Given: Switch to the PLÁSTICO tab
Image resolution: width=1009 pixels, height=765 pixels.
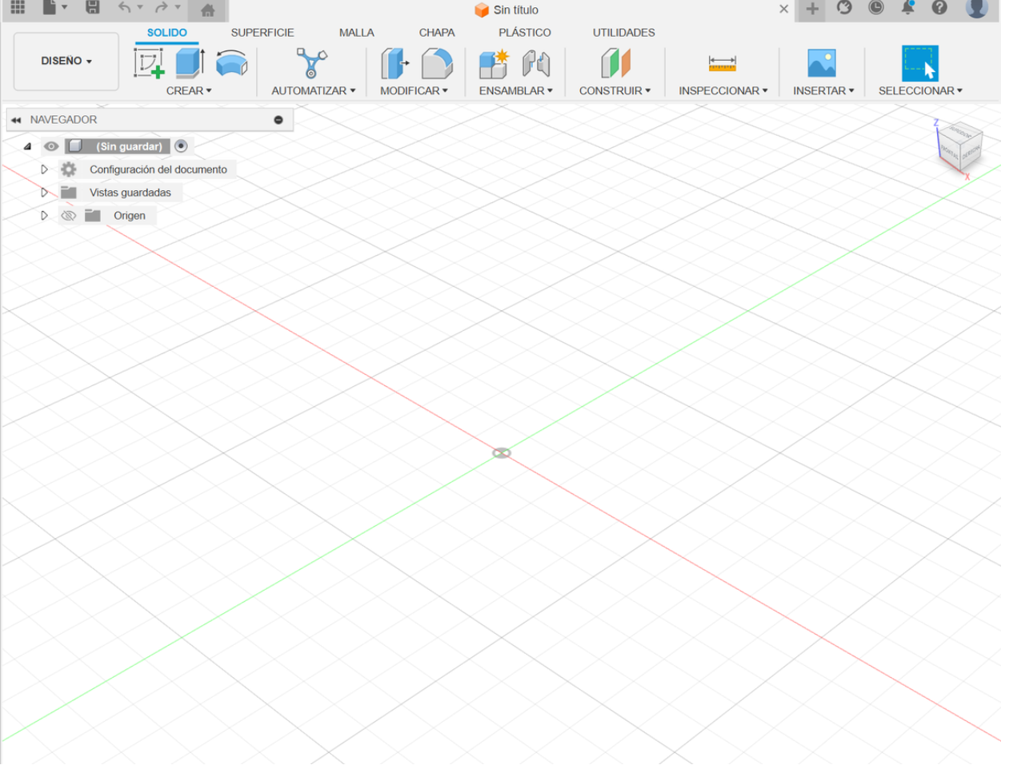Looking at the screenshot, I should [525, 33].
